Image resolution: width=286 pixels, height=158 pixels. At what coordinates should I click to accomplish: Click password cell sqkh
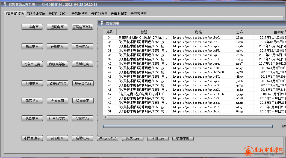[x=240, y=46]
